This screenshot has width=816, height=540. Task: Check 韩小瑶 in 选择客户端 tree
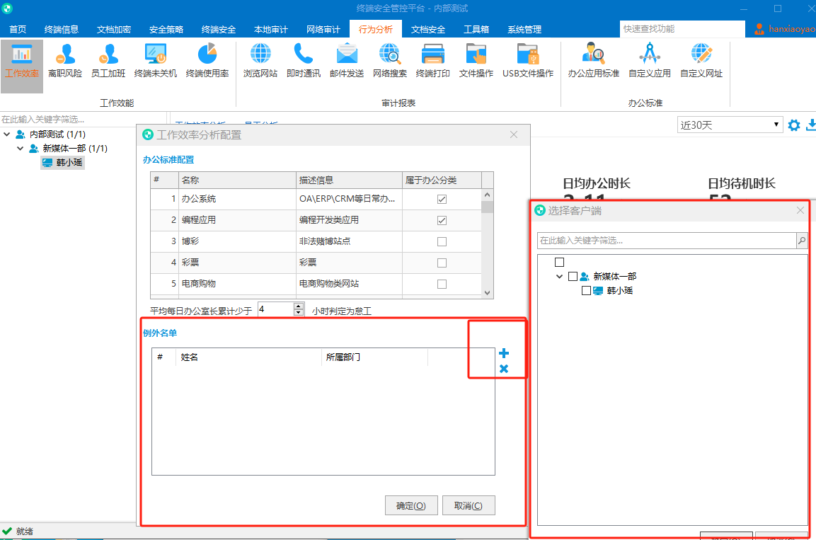click(x=586, y=290)
